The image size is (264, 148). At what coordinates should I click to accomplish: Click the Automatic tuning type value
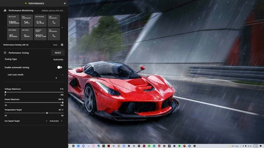(58, 60)
